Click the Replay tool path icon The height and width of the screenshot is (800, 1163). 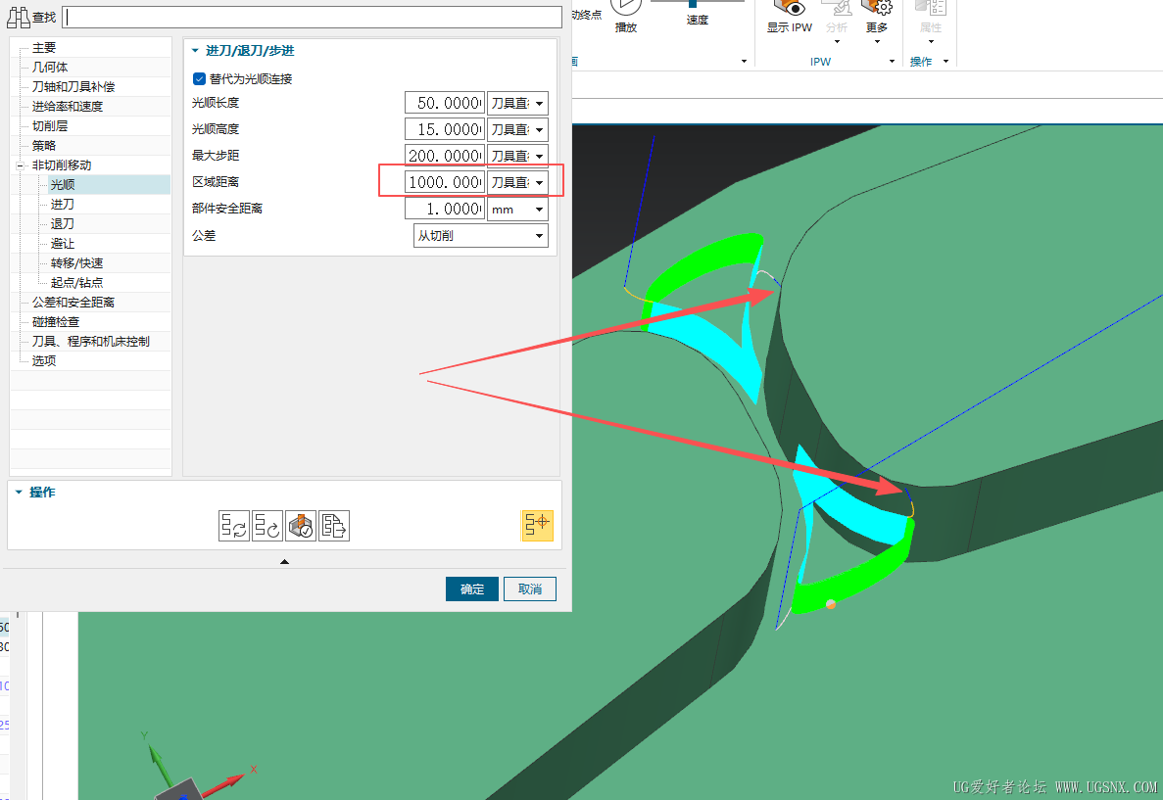coord(267,526)
